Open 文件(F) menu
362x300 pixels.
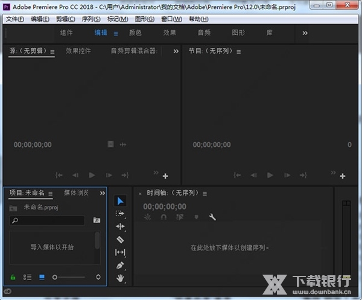click(x=14, y=19)
